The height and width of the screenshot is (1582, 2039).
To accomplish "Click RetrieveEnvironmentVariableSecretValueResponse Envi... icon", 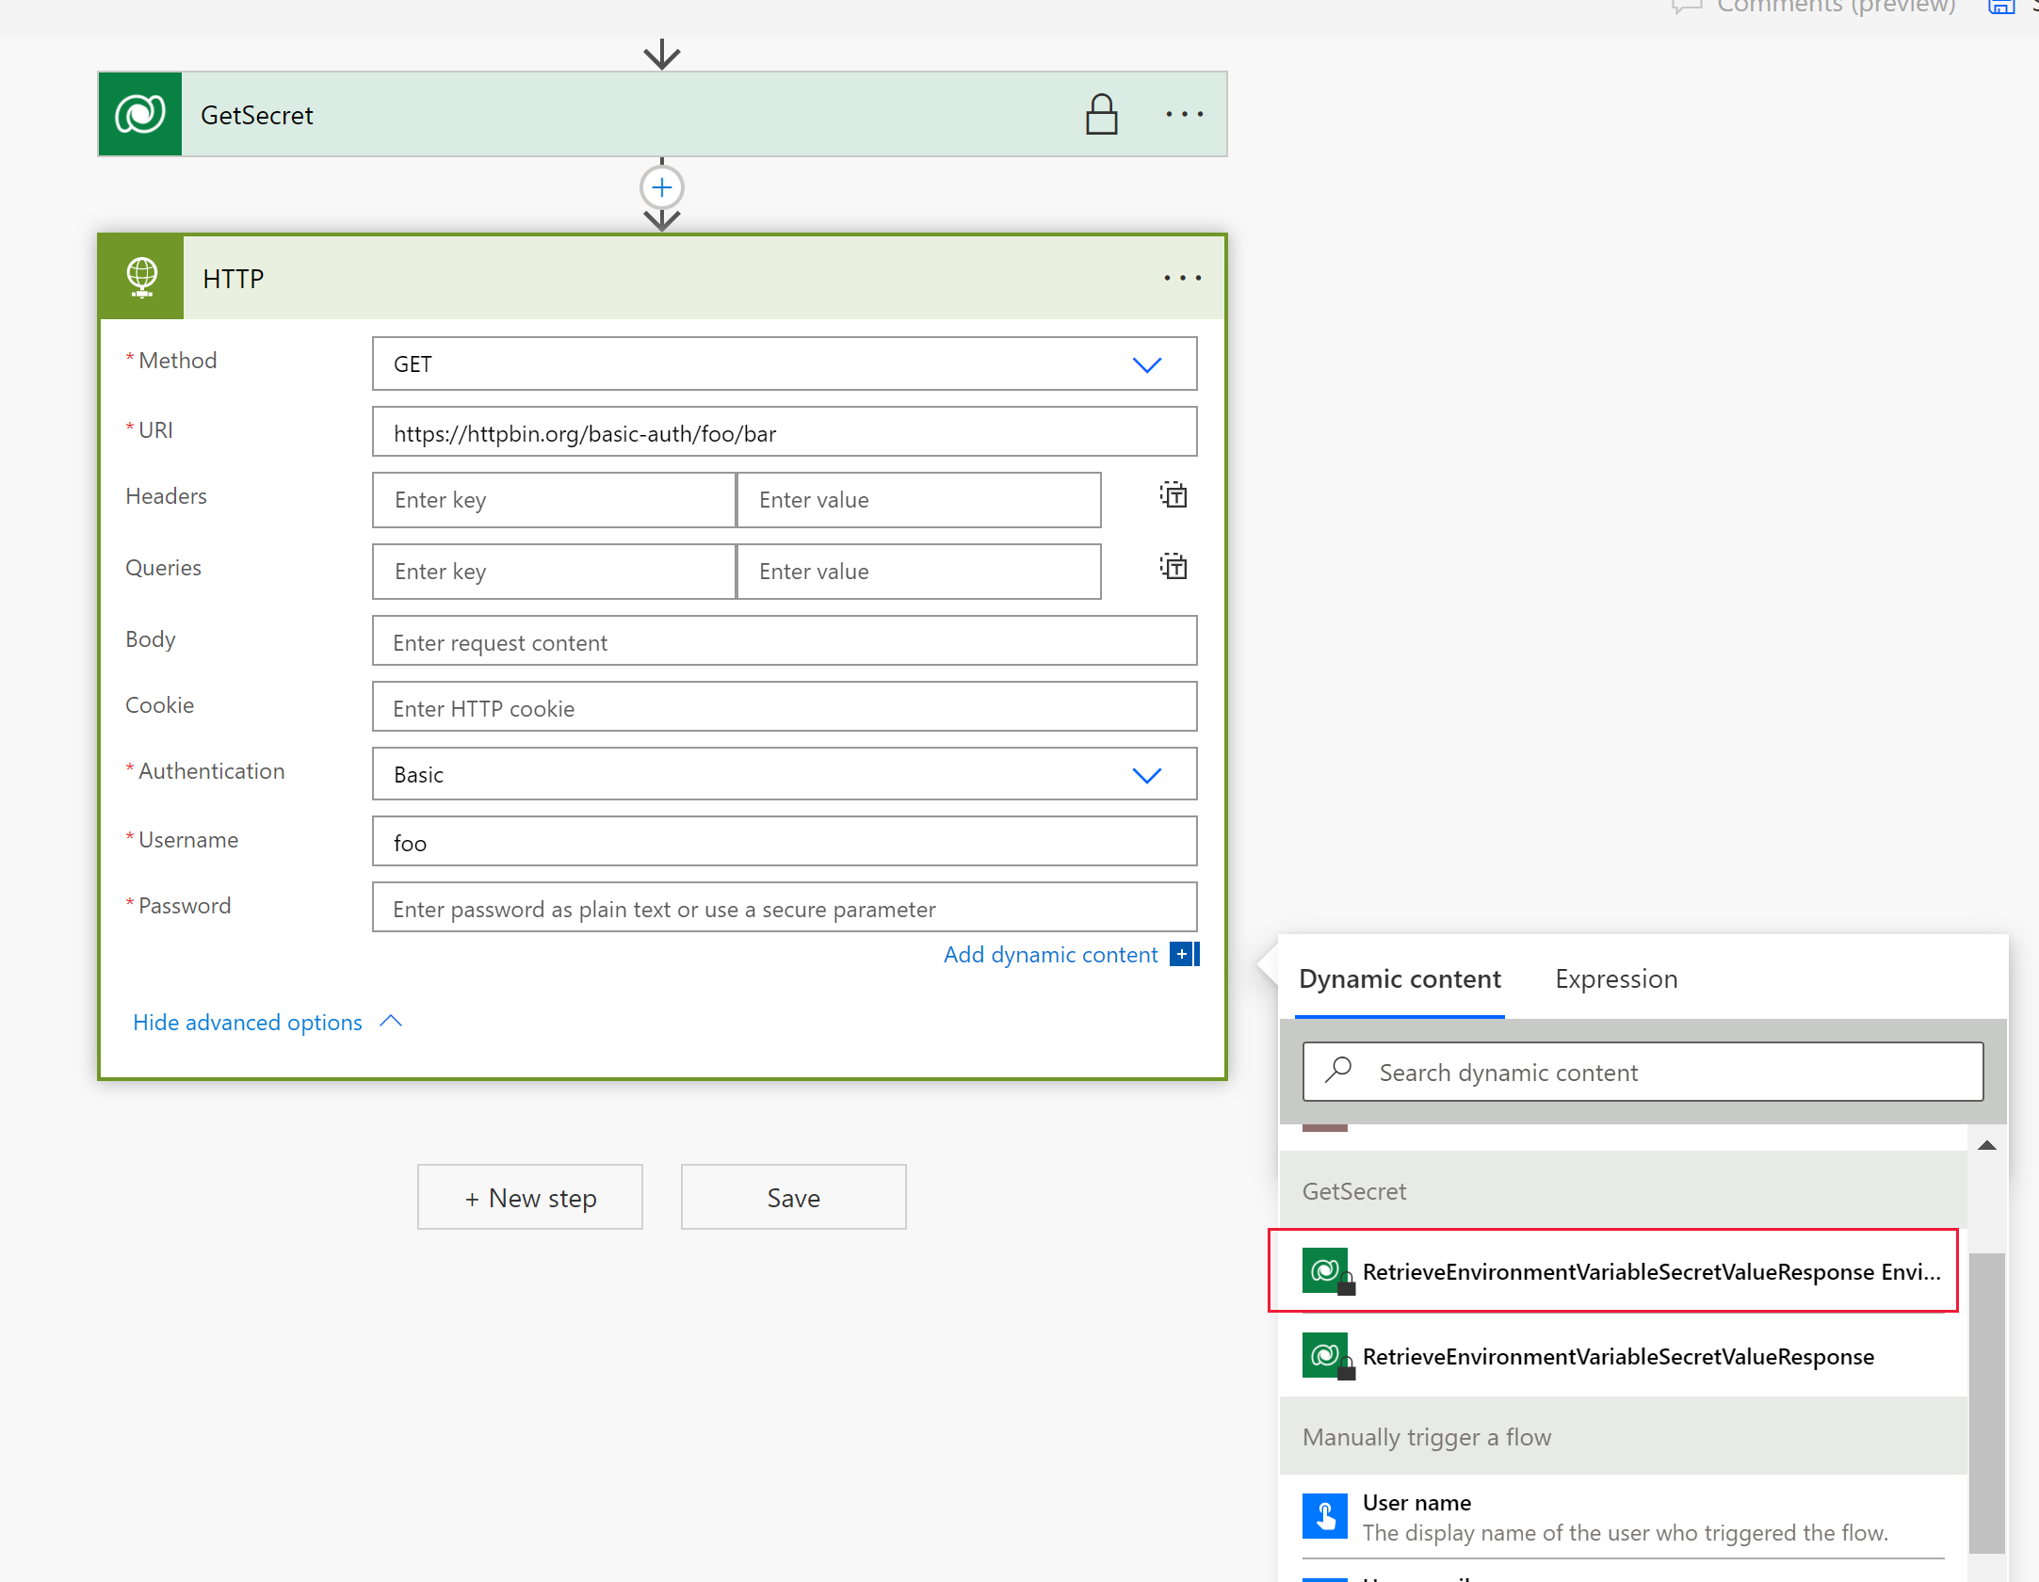I will (1327, 1271).
